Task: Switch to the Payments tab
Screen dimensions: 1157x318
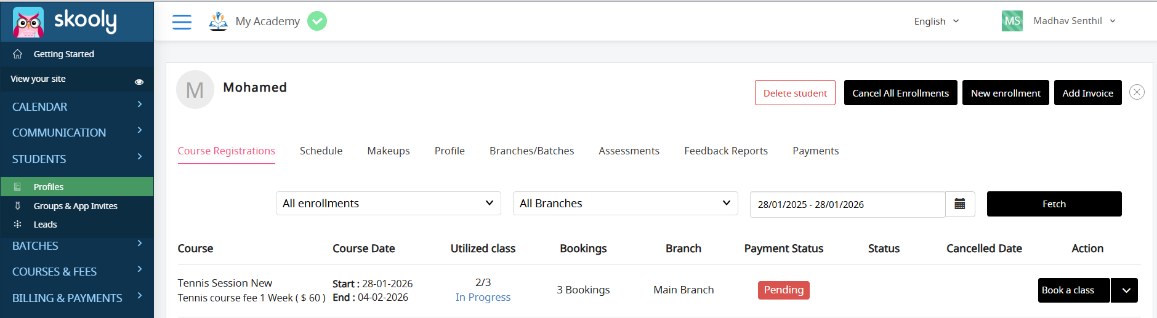Action: click(x=815, y=151)
